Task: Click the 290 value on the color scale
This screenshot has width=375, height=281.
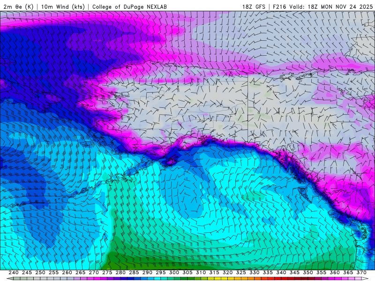Action: tap(147, 273)
